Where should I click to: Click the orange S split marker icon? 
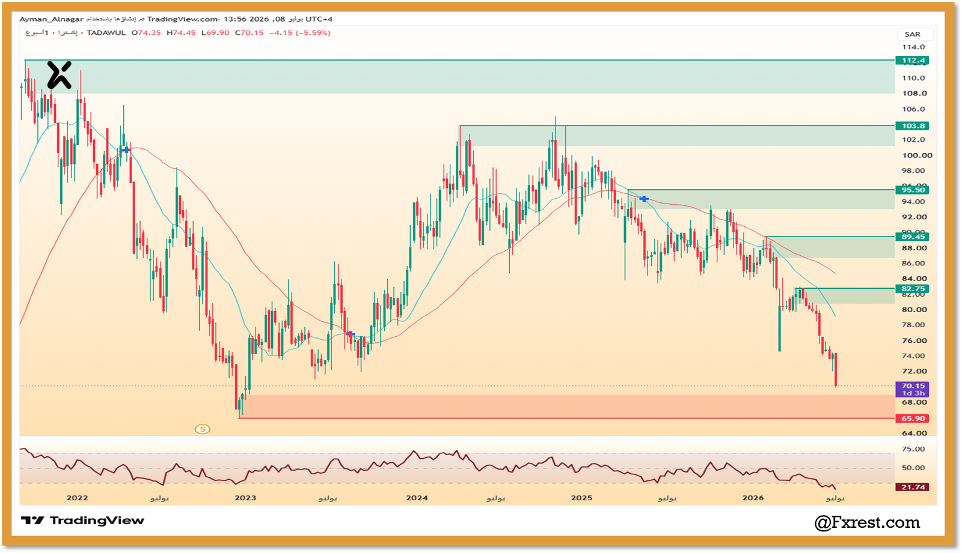(203, 429)
